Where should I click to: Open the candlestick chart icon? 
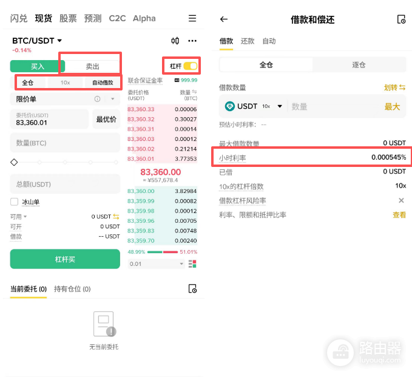coord(175,41)
